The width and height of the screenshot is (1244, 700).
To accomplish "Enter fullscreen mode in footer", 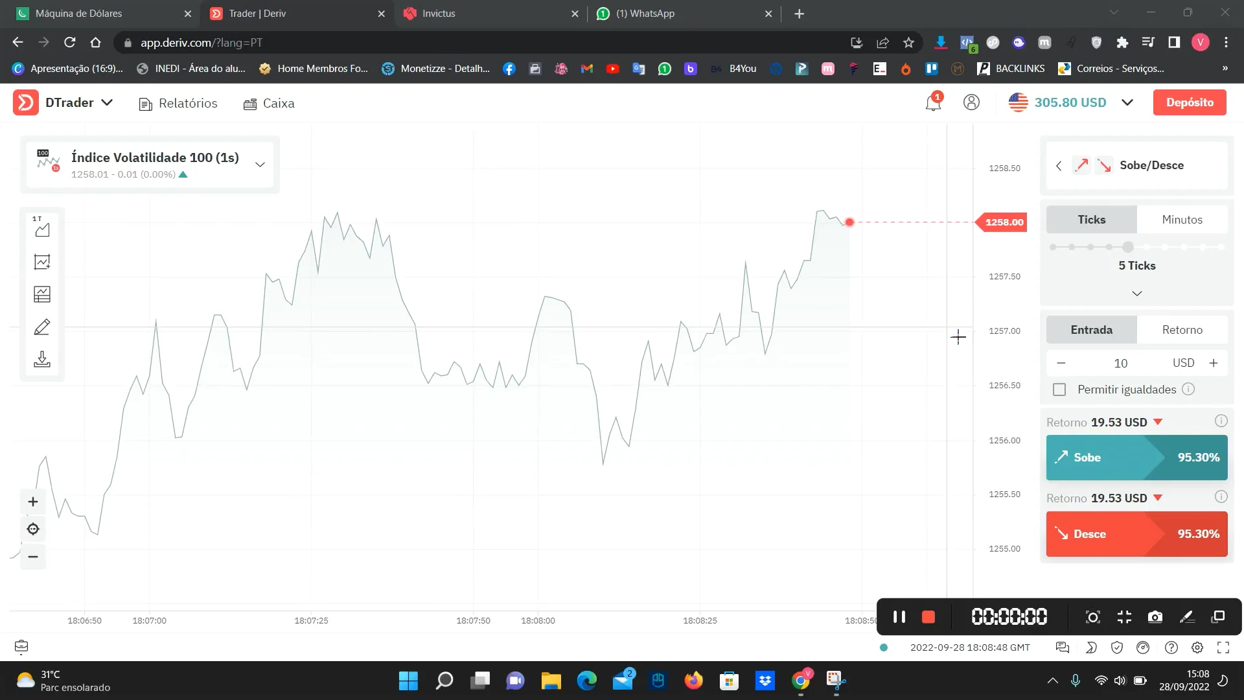I will pos(1223,647).
